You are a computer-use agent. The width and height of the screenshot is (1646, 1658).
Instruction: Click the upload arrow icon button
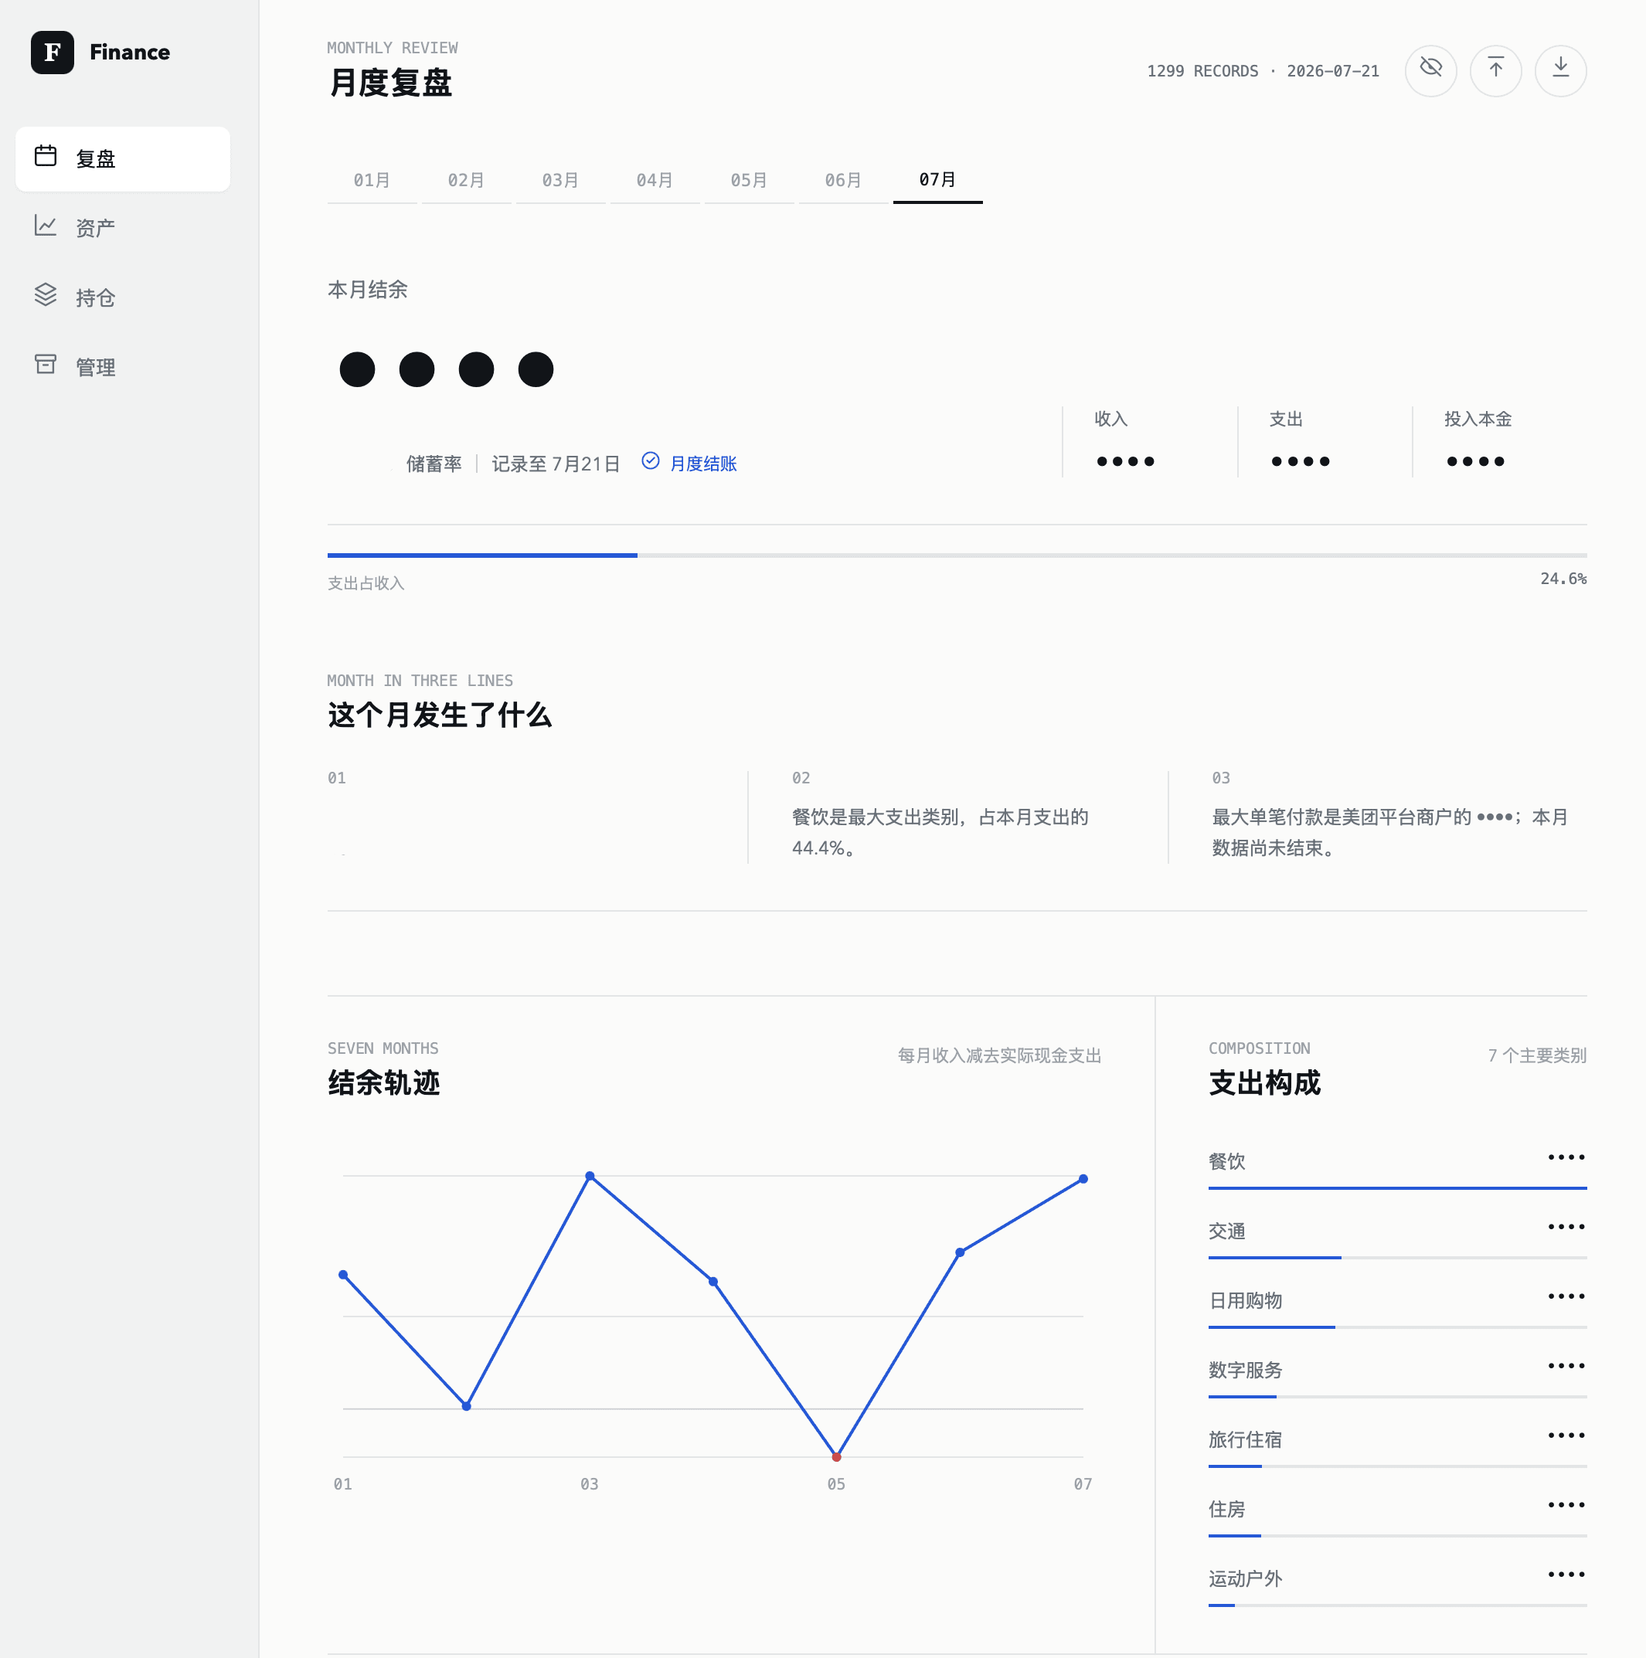click(1495, 70)
